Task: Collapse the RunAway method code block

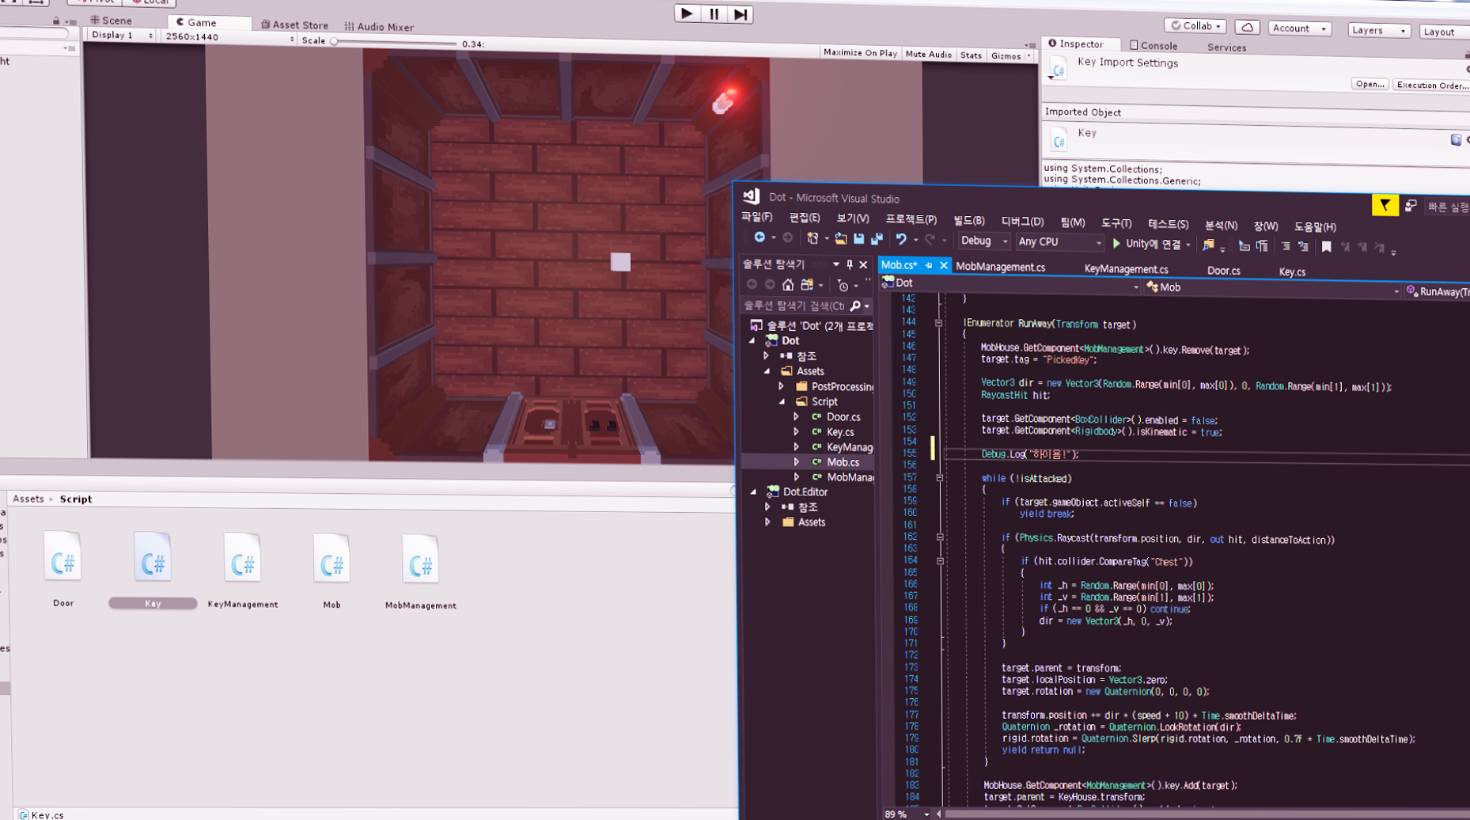Action: click(x=938, y=323)
